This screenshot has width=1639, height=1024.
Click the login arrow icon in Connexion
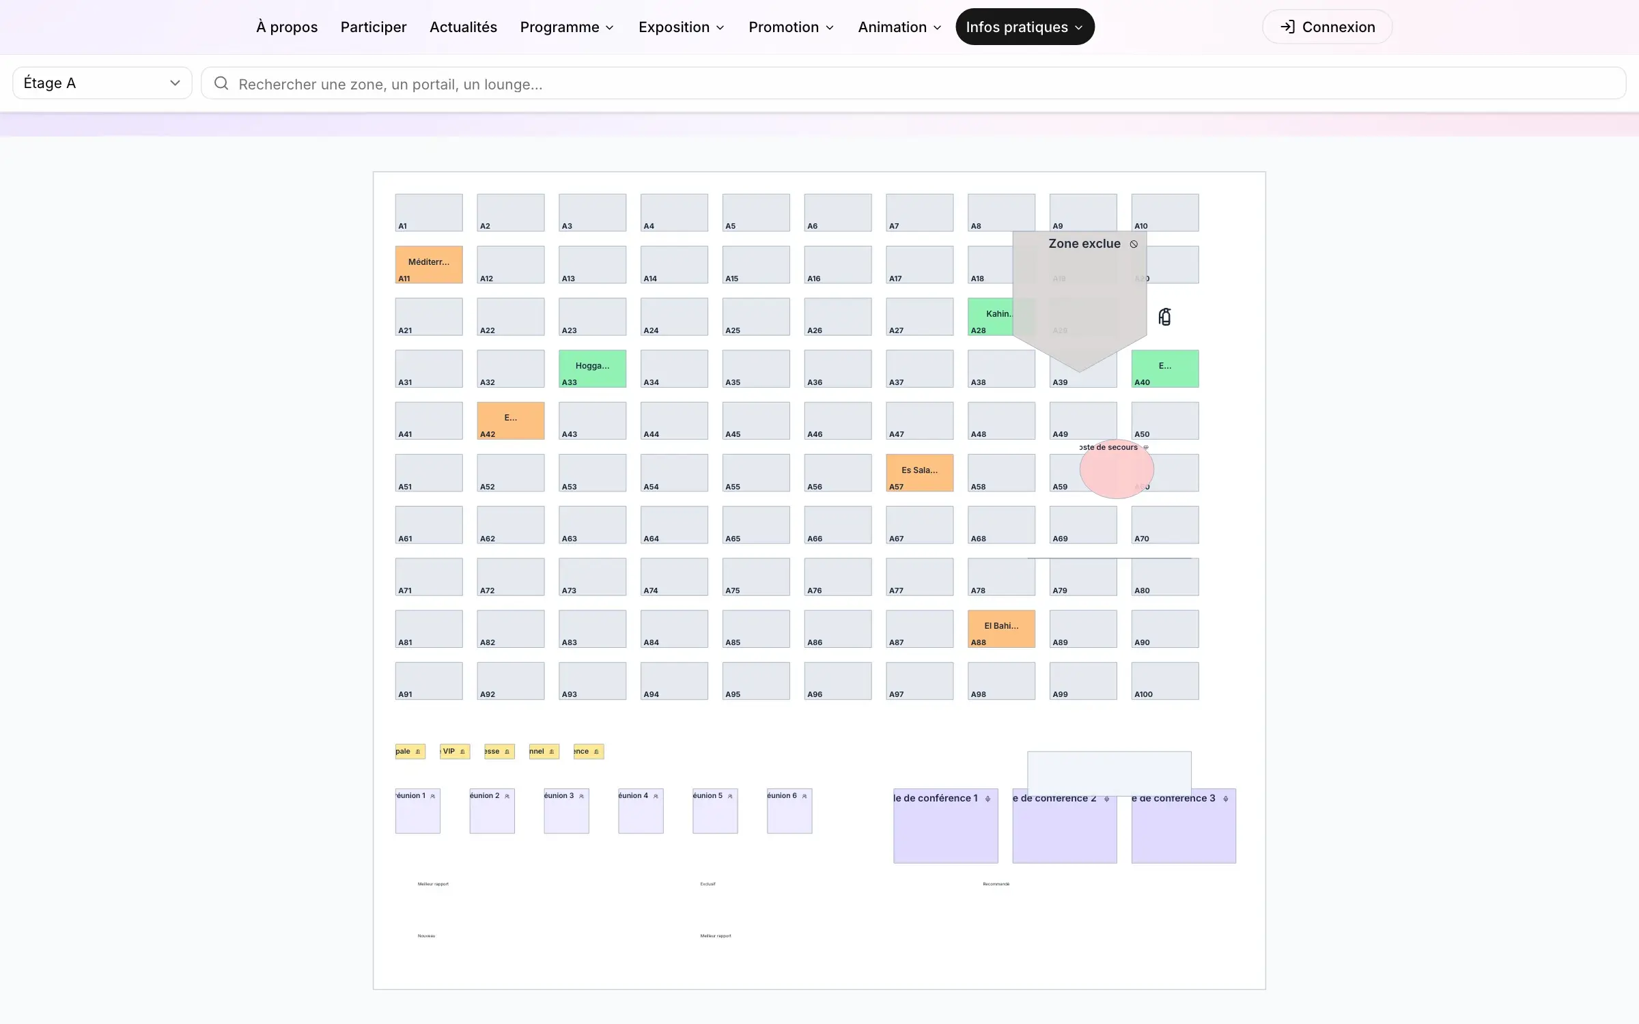[x=1287, y=27]
